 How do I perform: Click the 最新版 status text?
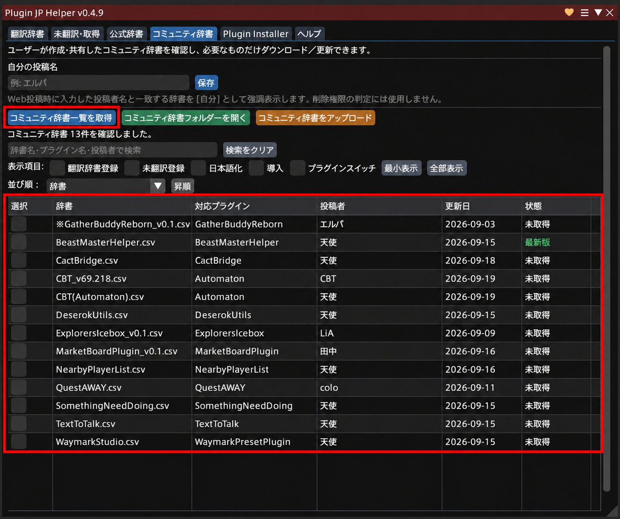(537, 242)
